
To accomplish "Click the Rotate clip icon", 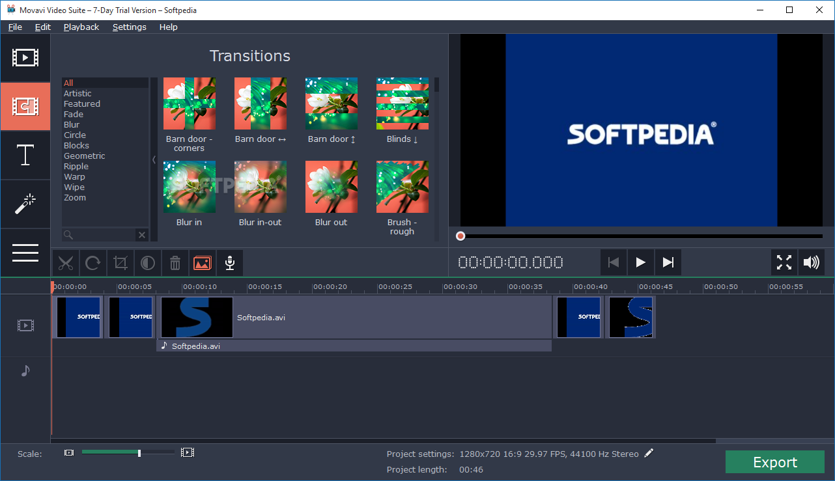I will [93, 263].
